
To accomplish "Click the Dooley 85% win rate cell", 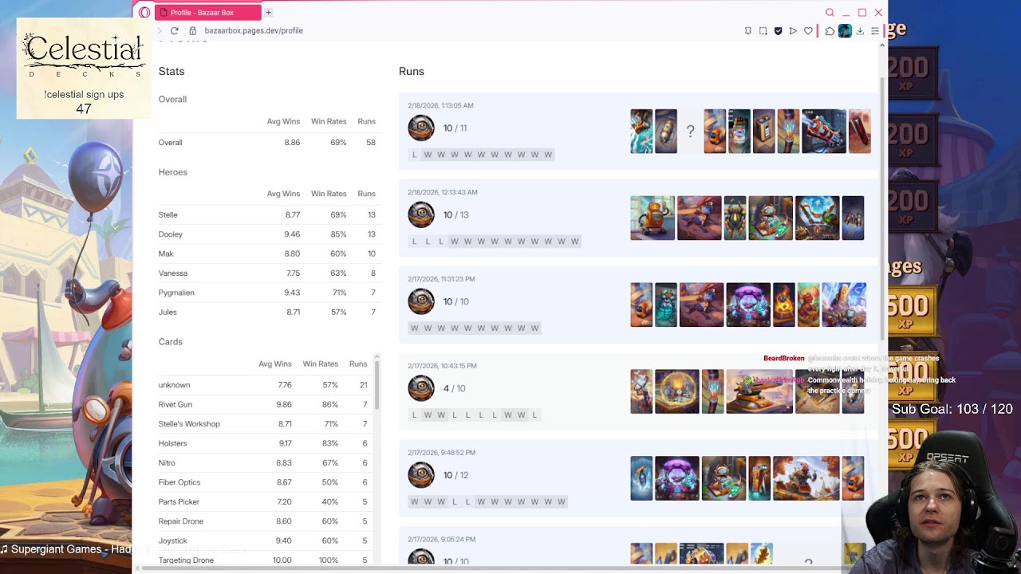I will (x=338, y=234).
